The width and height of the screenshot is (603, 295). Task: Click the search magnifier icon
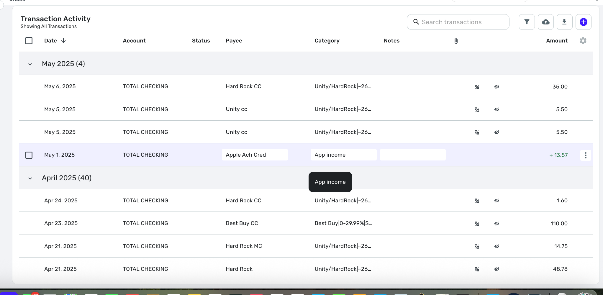pos(416,22)
